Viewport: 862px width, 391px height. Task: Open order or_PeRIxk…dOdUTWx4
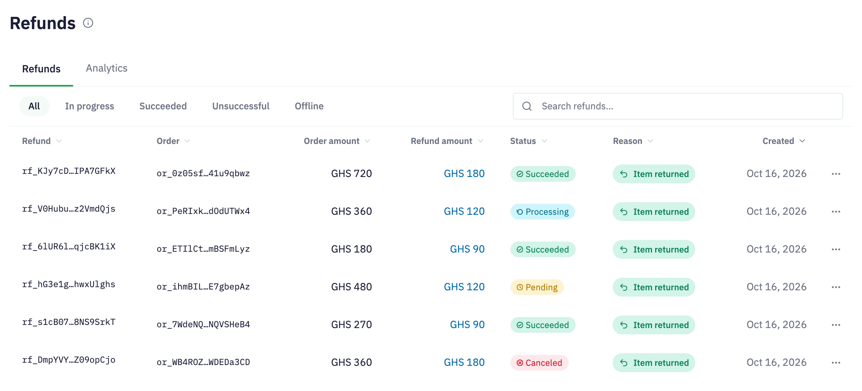click(203, 211)
